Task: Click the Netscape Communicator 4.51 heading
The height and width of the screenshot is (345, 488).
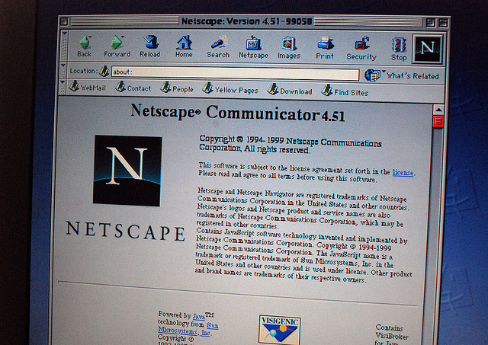Action: 238,113
